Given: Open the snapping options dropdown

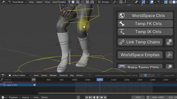Looking at the screenshot, I should click(126, 2).
